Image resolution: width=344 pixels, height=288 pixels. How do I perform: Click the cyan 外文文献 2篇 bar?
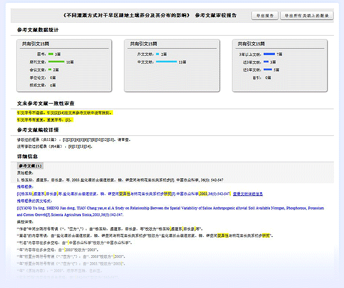(157, 54)
